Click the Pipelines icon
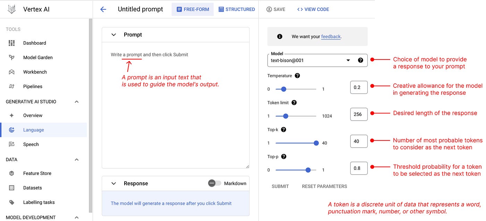This screenshot has height=221, width=486. click(x=12, y=86)
